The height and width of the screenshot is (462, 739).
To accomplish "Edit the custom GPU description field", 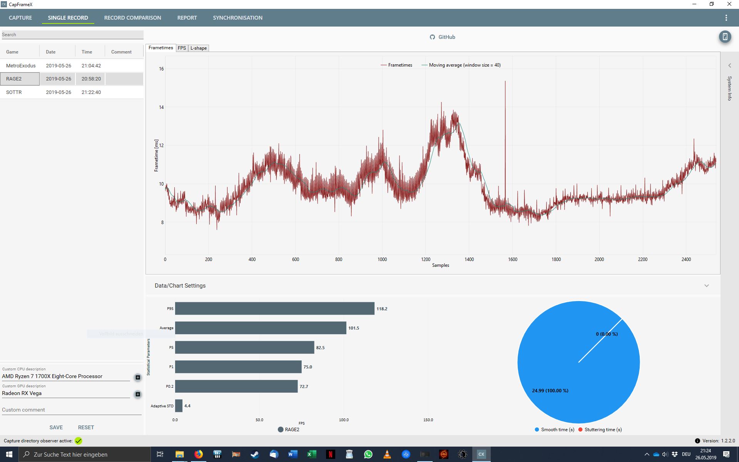I will [x=66, y=393].
